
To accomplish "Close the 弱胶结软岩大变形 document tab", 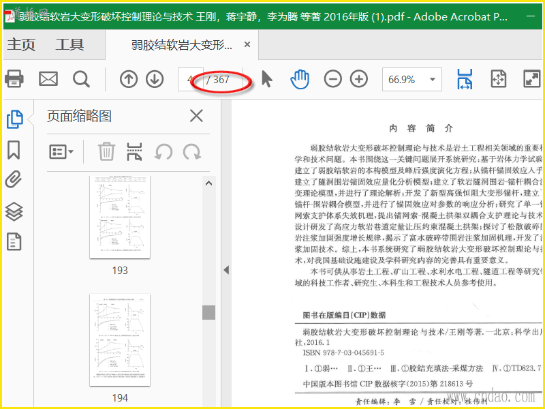I will (x=247, y=44).
